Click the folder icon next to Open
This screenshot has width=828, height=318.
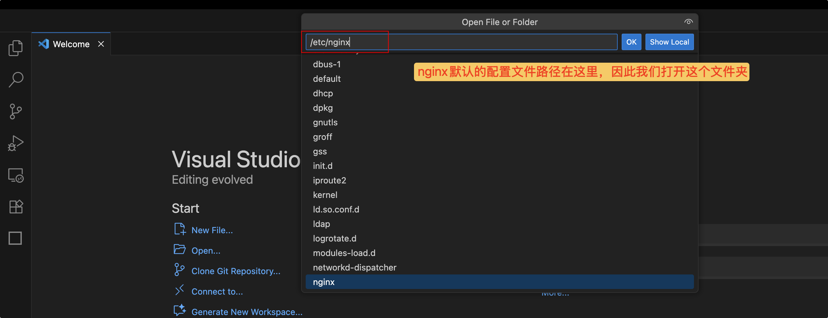click(x=180, y=250)
